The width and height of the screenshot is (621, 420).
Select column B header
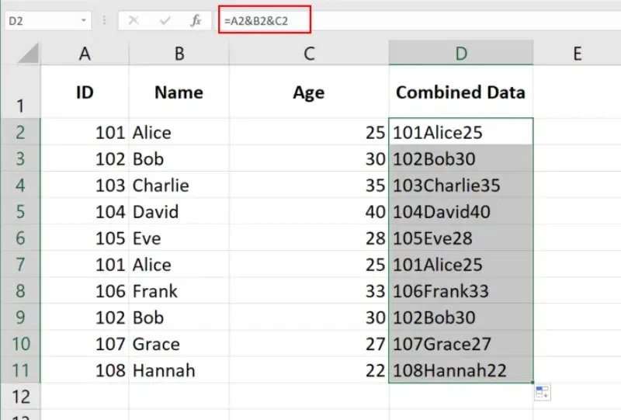179,53
